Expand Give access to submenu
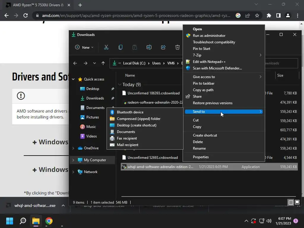 (x=224, y=77)
